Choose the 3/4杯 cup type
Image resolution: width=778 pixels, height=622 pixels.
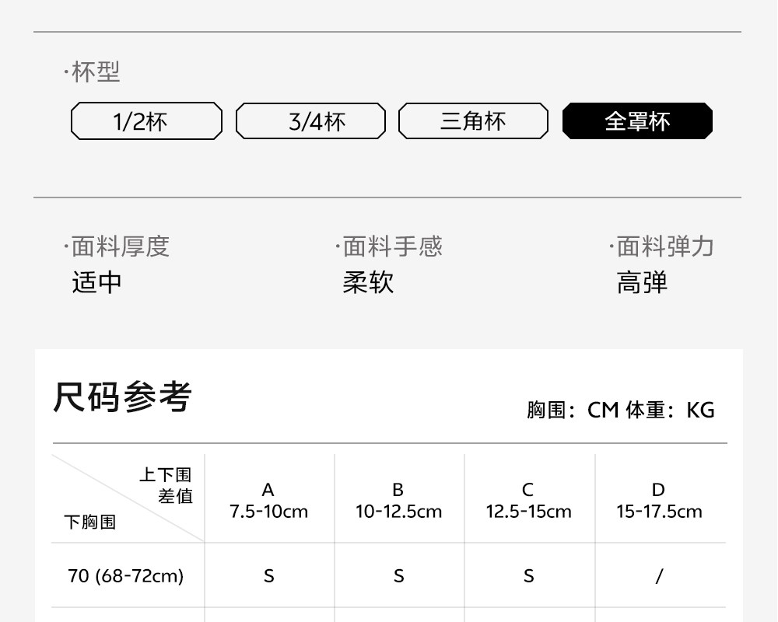point(310,121)
